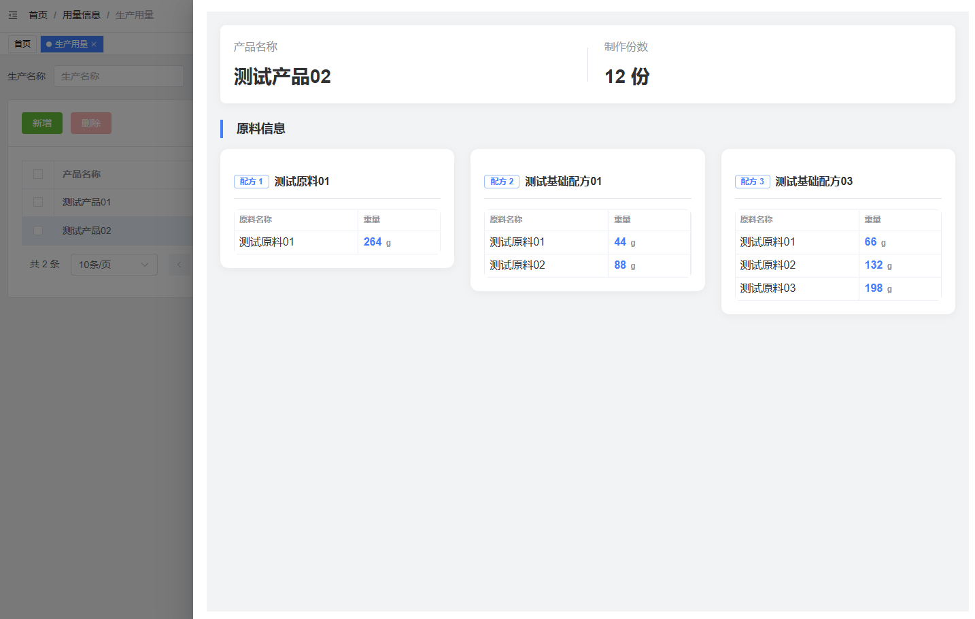The width and height of the screenshot is (975, 619).
Task: Click the 配方 1 tag badge
Action: 251,182
